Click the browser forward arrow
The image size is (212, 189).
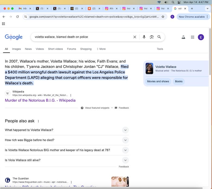click(x=11, y=17)
